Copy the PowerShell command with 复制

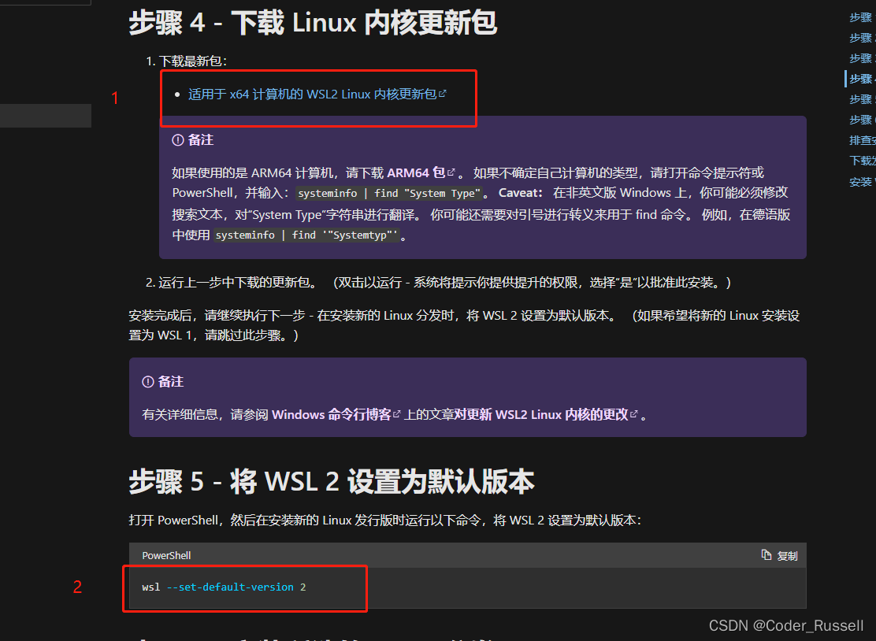coord(779,555)
